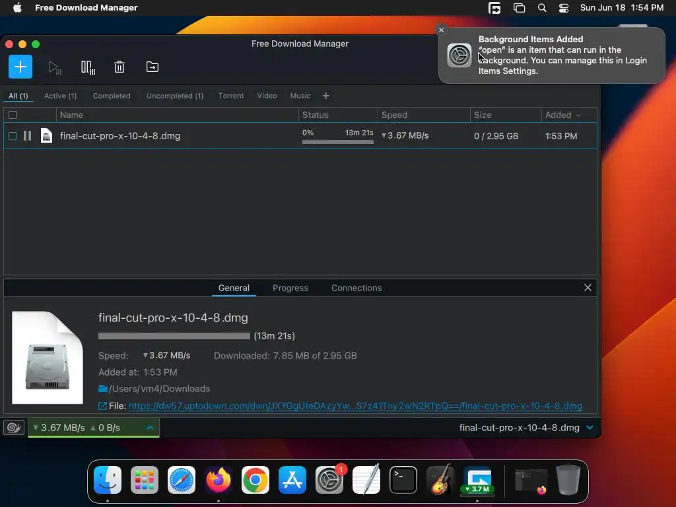Click the progress bar in the General panel
Viewport: 676px width, 507px height.
click(174, 336)
